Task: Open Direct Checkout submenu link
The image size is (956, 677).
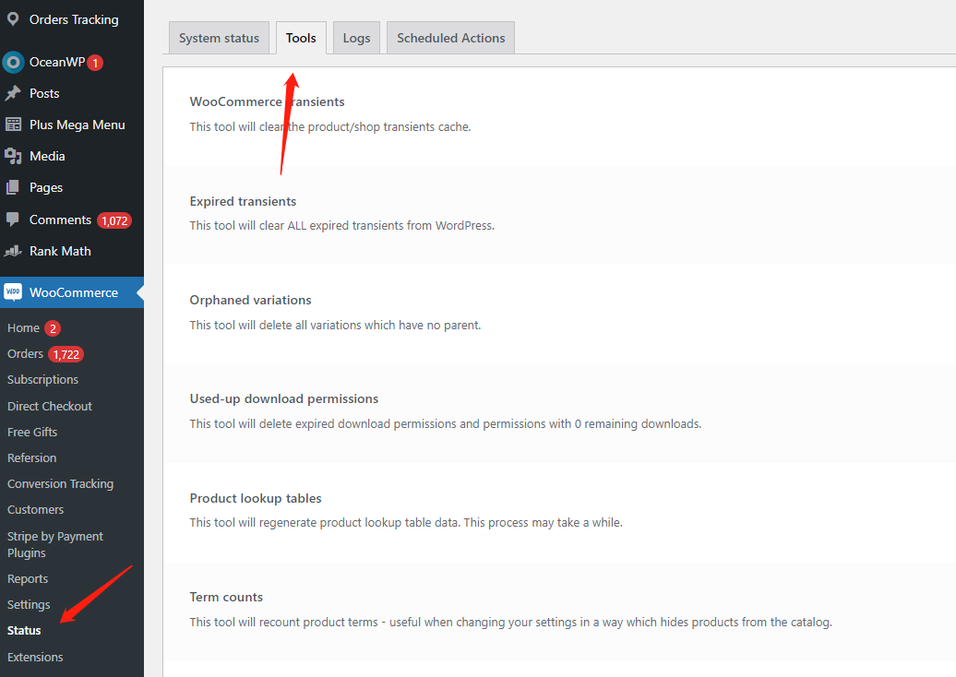Action: point(50,407)
